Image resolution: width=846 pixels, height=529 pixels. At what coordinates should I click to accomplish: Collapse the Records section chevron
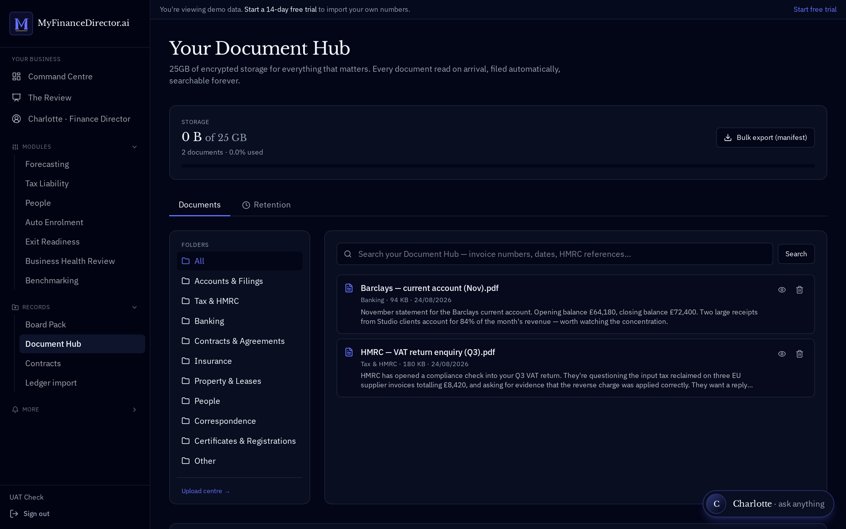click(135, 307)
